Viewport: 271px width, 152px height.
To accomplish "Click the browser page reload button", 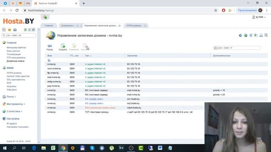I will tap(17, 10).
